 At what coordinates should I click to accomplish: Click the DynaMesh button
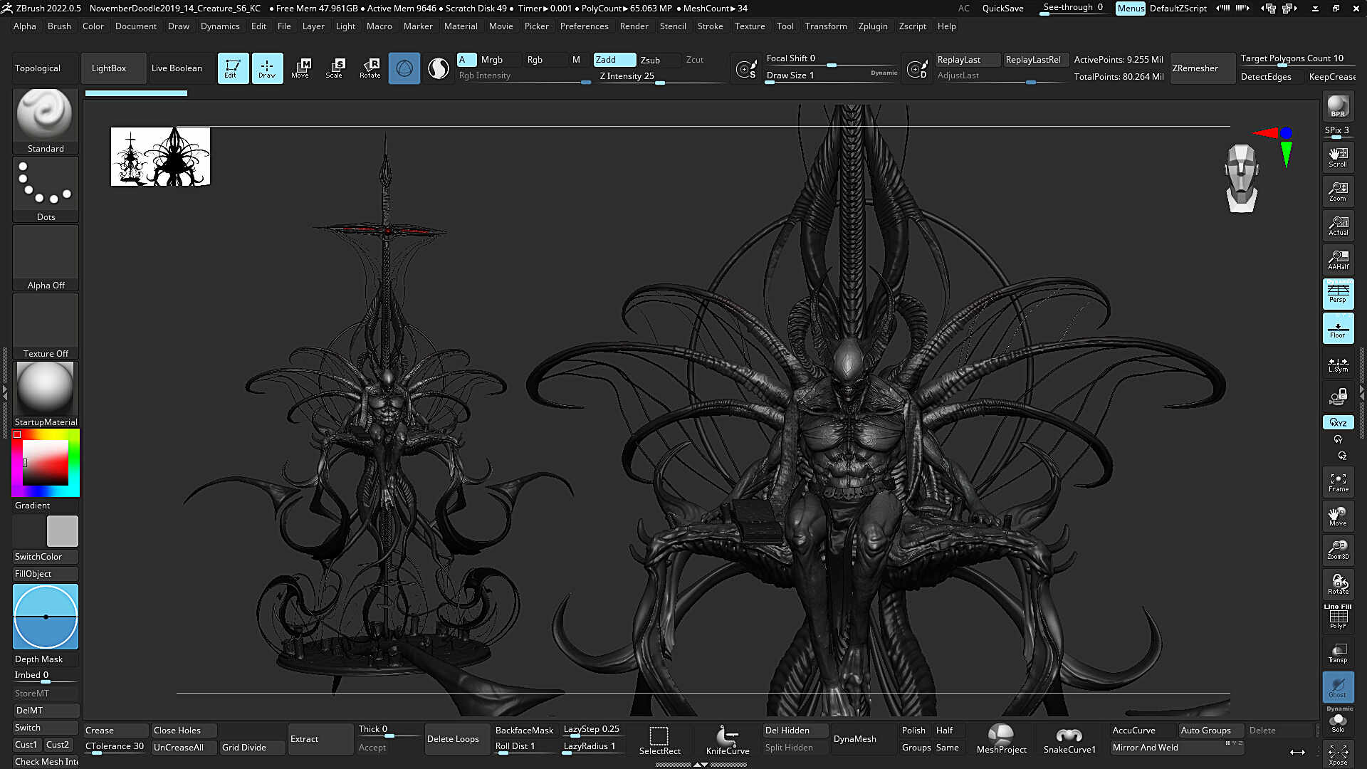pyautogui.click(x=855, y=739)
